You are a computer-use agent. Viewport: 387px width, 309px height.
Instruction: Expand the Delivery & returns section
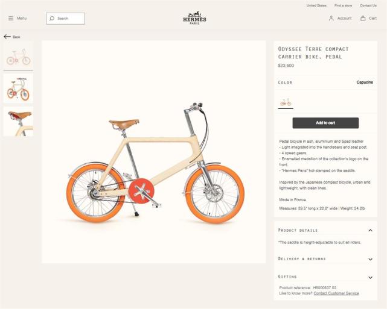tap(325, 259)
